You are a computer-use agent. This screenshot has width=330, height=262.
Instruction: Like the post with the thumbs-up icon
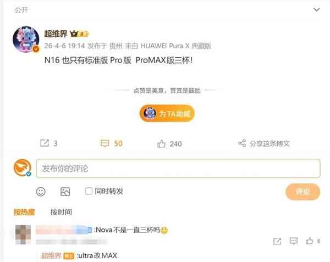tap(161, 143)
